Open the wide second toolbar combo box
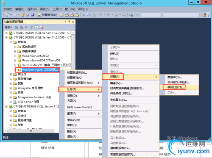 [x=181, y=15]
